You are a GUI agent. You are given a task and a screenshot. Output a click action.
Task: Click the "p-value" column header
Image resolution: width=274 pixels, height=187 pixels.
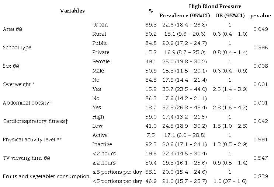pos(260,15)
